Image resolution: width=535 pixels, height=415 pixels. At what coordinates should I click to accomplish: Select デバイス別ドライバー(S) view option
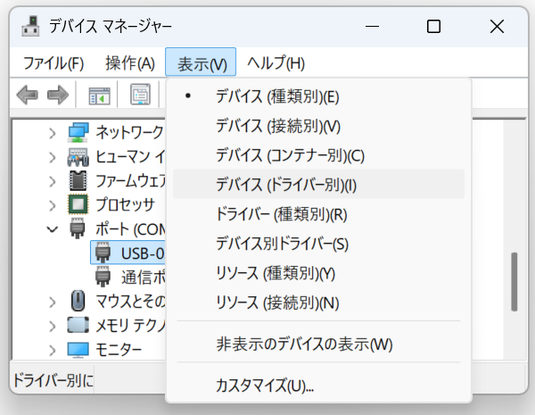(318, 244)
